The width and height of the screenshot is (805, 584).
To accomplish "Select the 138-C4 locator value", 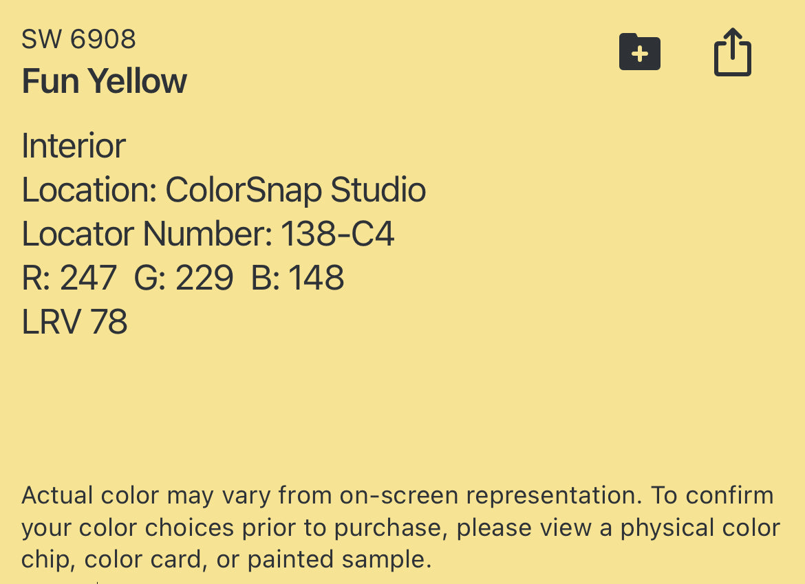I will 337,234.
